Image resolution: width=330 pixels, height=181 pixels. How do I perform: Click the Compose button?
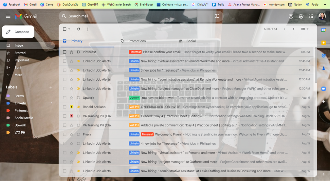18,32
